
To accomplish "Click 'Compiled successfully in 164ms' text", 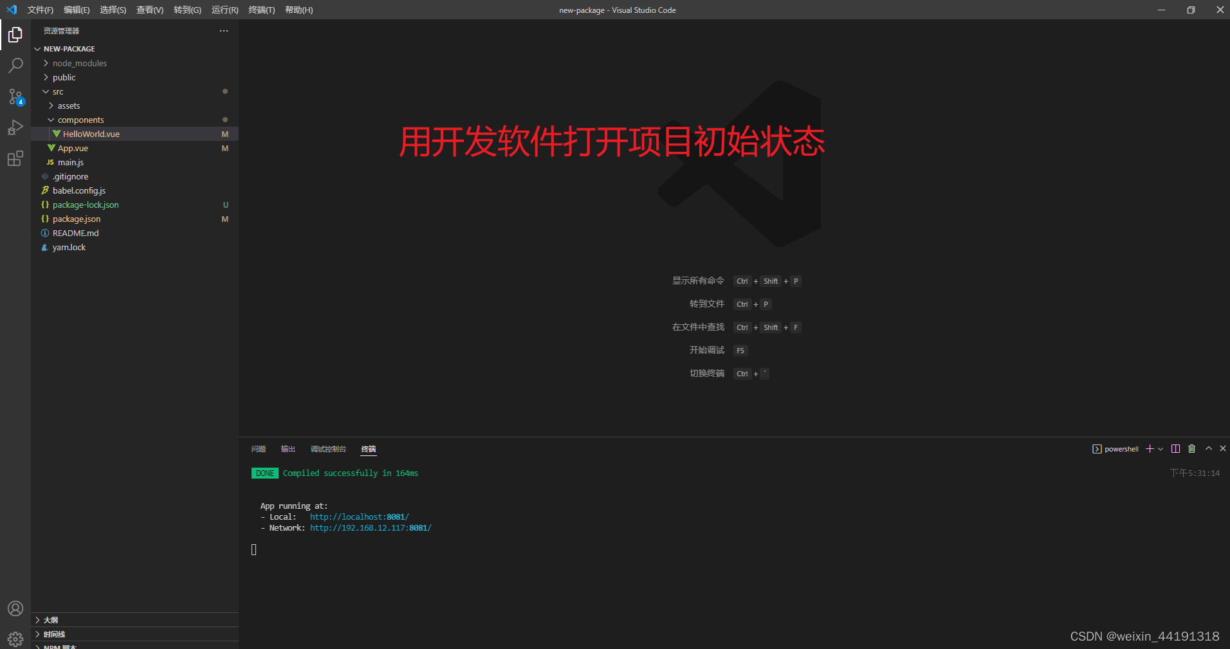I will point(351,473).
